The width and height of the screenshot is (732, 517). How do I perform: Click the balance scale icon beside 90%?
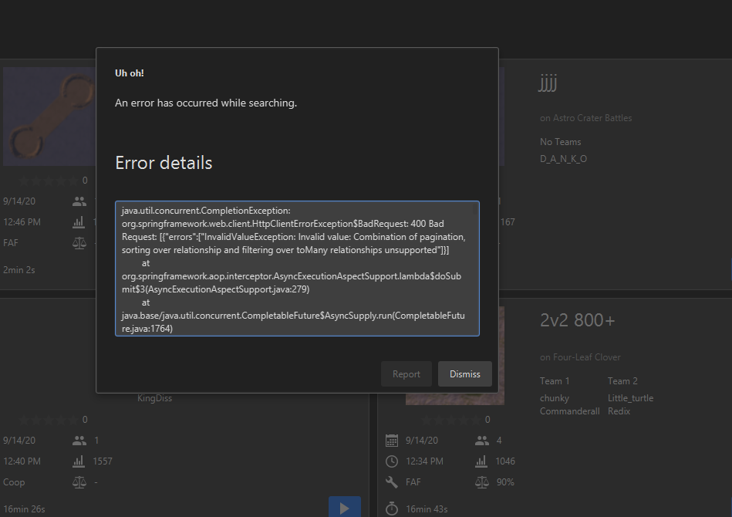click(x=482, y=482)
